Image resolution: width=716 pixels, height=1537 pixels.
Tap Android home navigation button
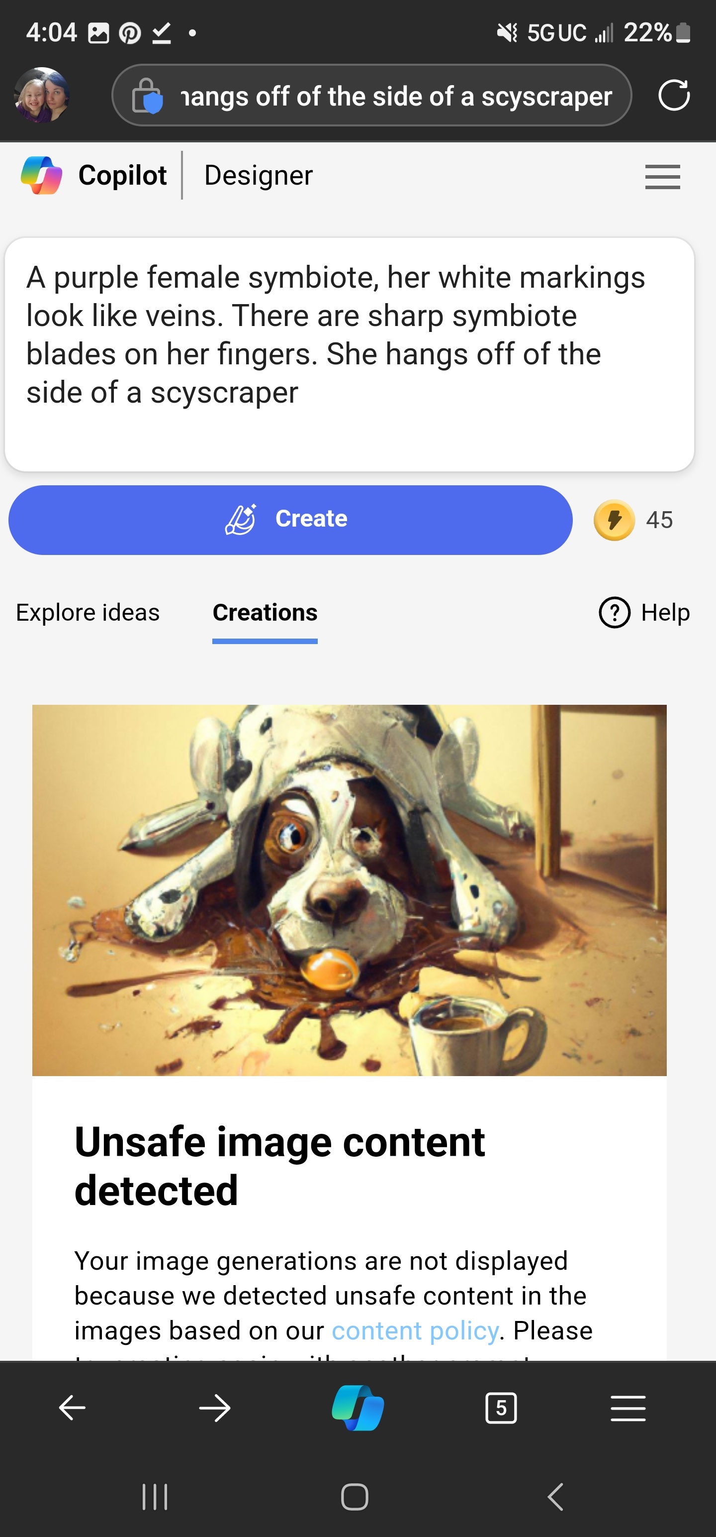pyautogui.click(x=355, y=1497)
